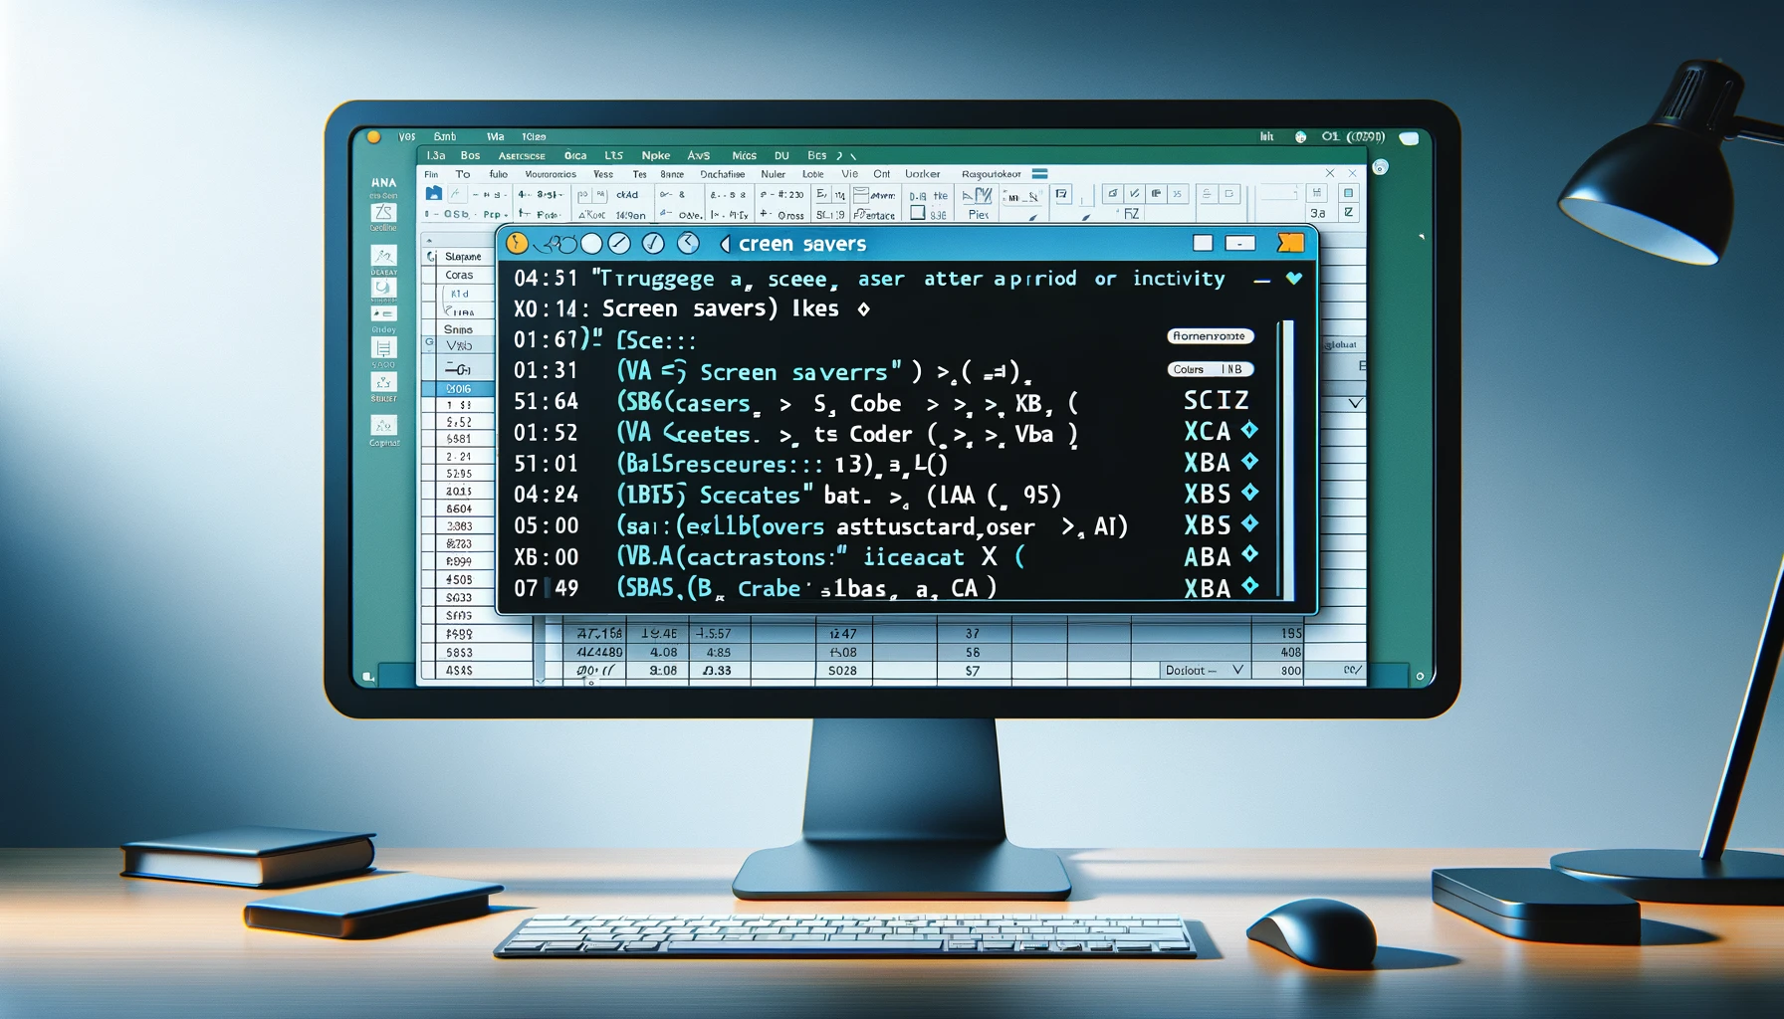Click the back arrow left of 'creen savers' title
1784x1019 pixels.
[x=724, y=244]
